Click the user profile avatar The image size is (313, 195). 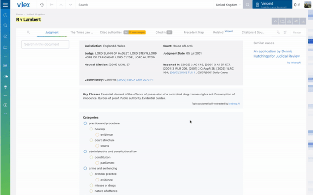click(x=307, y=5)
